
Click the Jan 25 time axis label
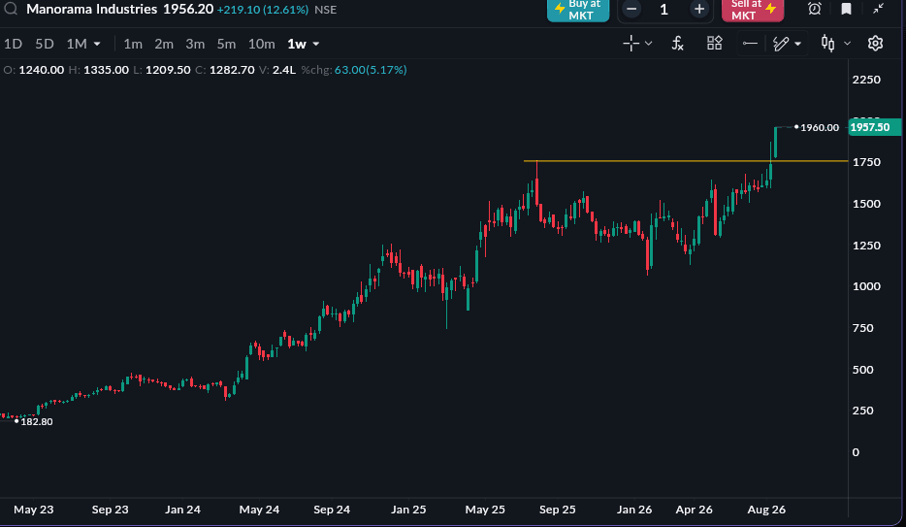(x=408, y=510)
